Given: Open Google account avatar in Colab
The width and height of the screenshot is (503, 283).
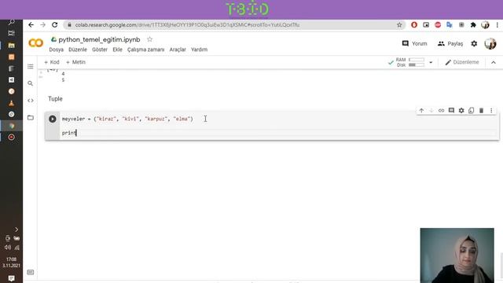Looking at the screenshot, I should click(x=490, y=43).
